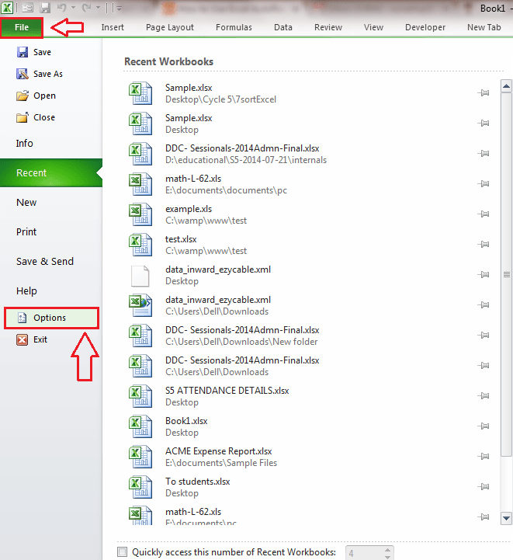The image size is (513, 560).
Task: Open the Formulas ribbon tab
Action: click(234, 27)
